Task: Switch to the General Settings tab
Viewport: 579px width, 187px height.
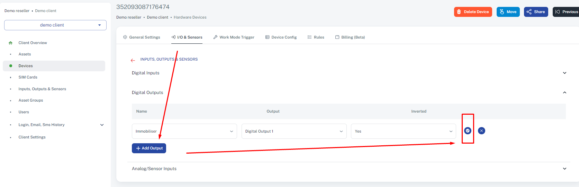Action: 142,37
